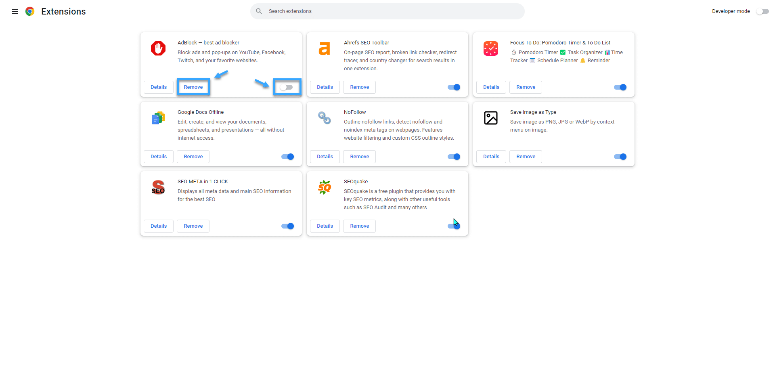Screen dimensions: 775x388
Task: Click the 'NoFollow' extension name
Action: [355, 112]
